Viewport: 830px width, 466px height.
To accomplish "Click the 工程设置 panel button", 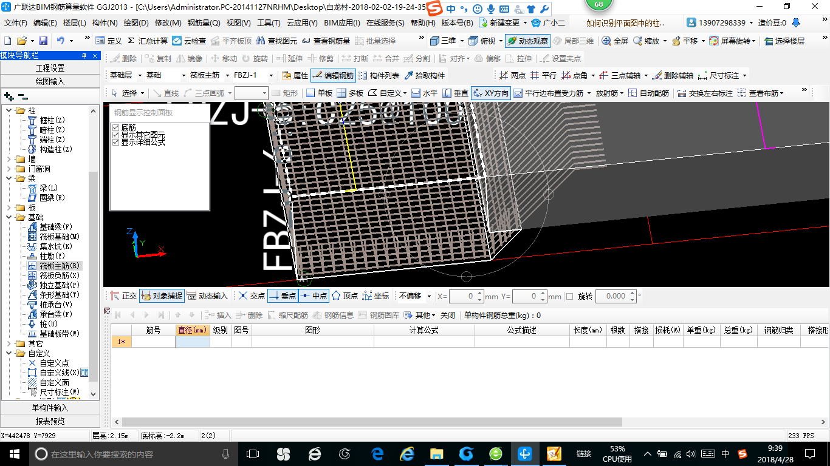I will [x=50, y=68].
